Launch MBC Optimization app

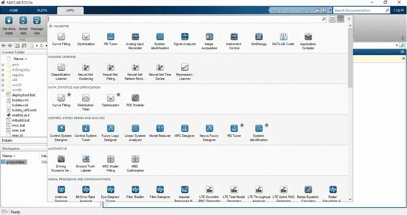click(x=135, y=164)
